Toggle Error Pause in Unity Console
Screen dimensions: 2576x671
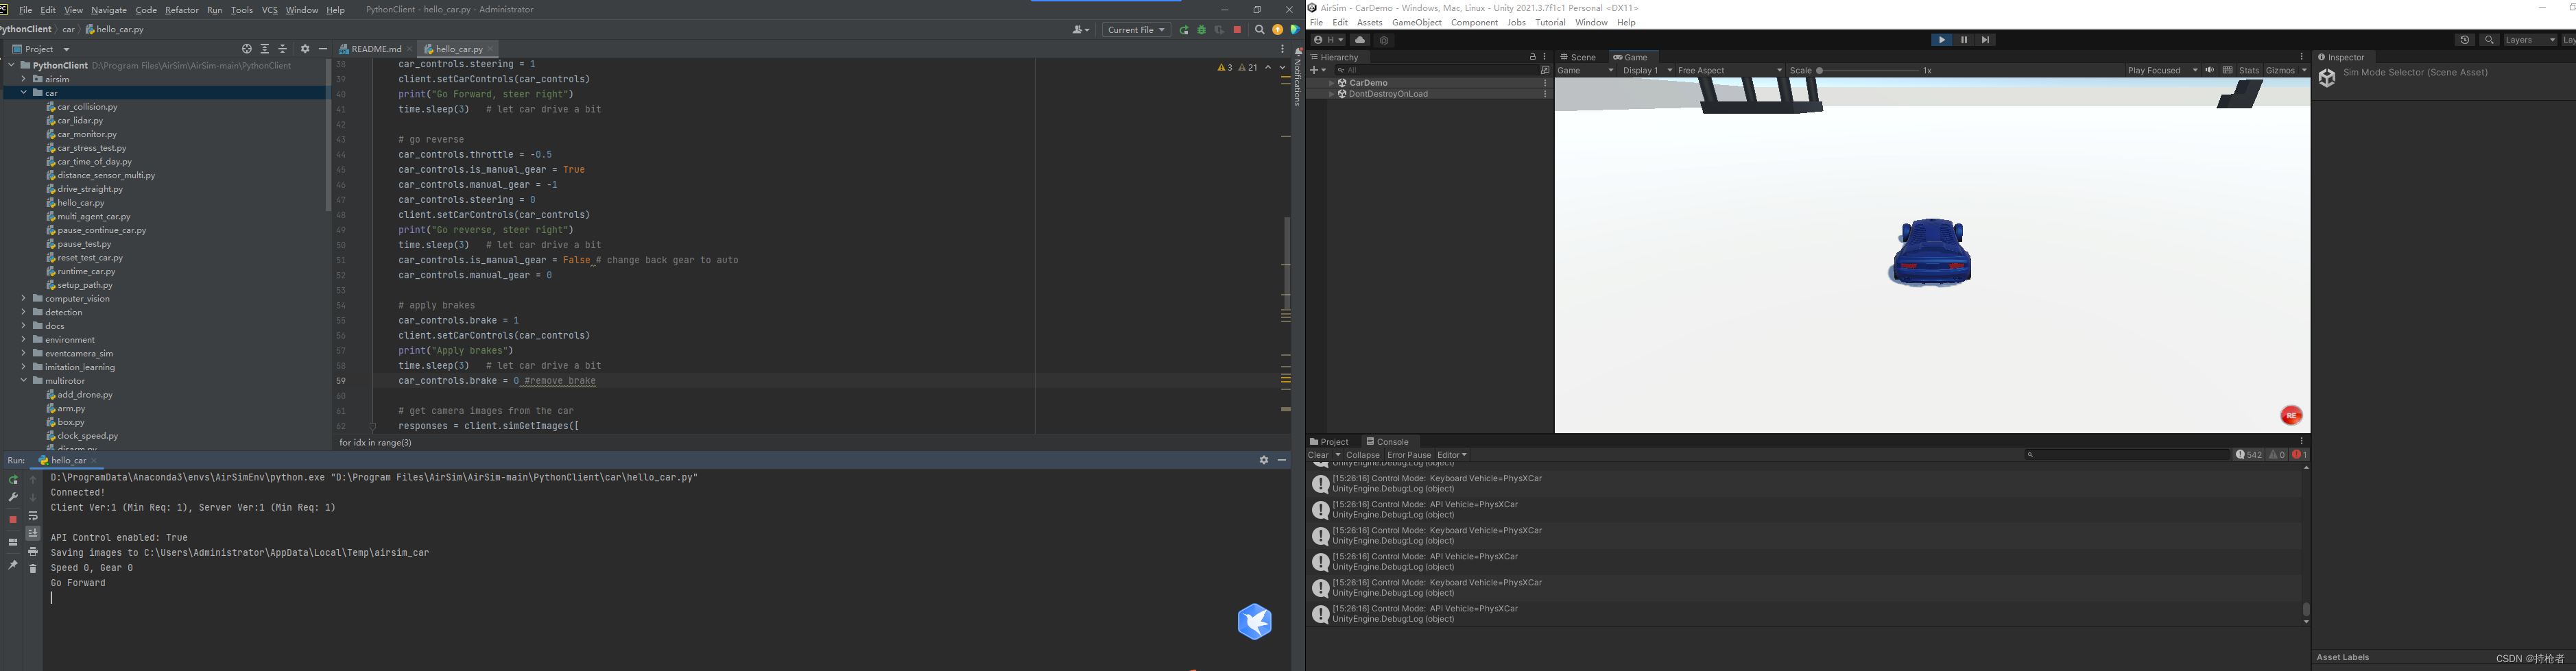click(x=1409, y=455)
